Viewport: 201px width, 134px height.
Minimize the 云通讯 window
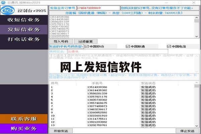(166, 3)
